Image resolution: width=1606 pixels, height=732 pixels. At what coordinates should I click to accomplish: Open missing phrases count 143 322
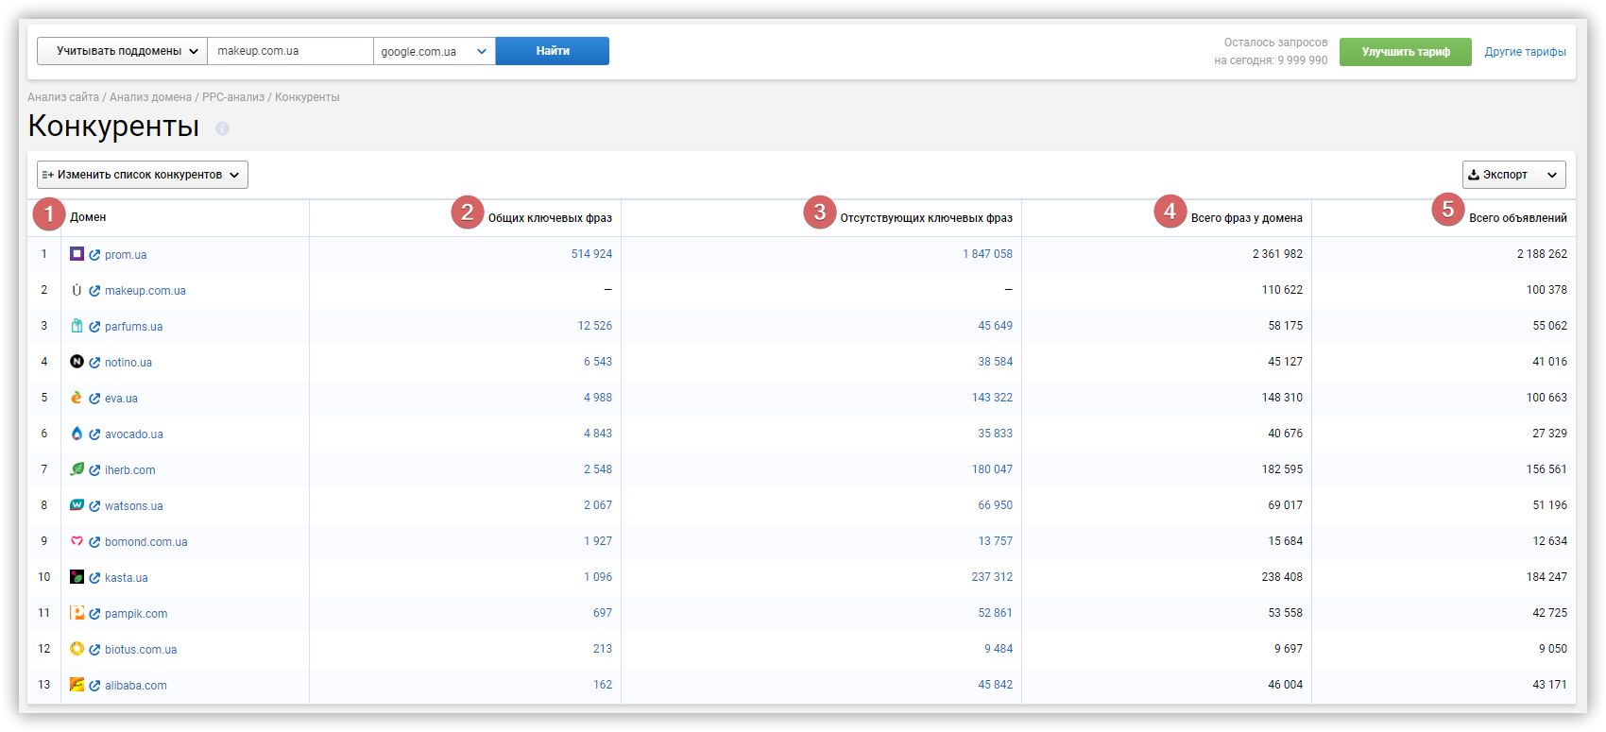point(992,398)
